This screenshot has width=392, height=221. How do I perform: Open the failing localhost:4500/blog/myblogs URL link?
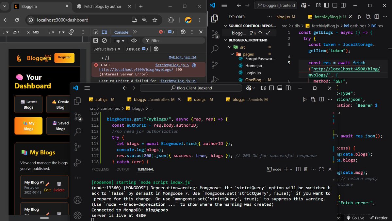click(x=137, y=70)
